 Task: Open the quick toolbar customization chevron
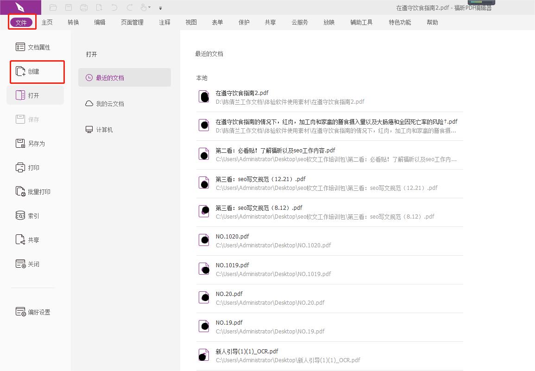click(160, 7)
